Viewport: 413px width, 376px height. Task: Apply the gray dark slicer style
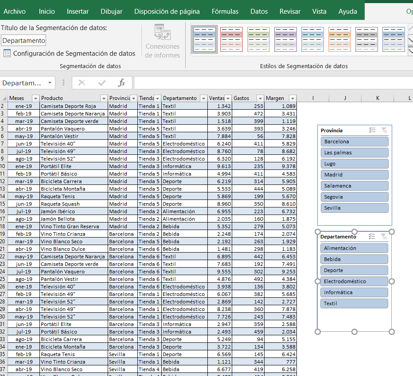366,39
